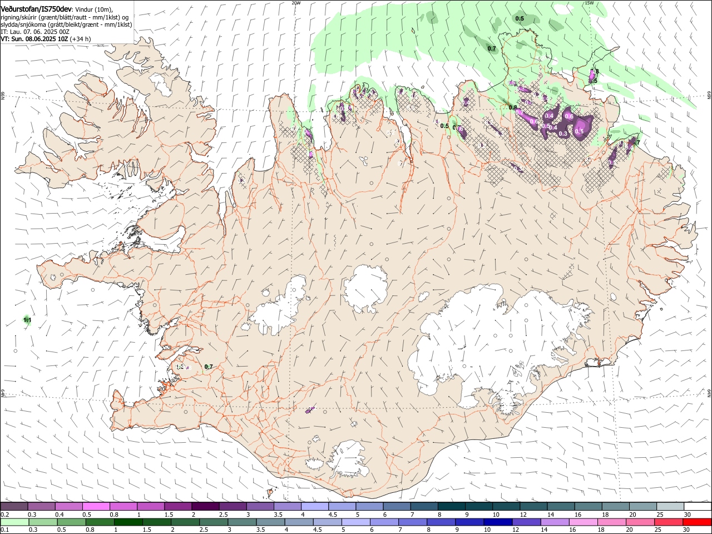This screenshot has height=534, width=712.
Task: Click the 16 pale pink swatch, lower legend row
Action: pos(583,522)
